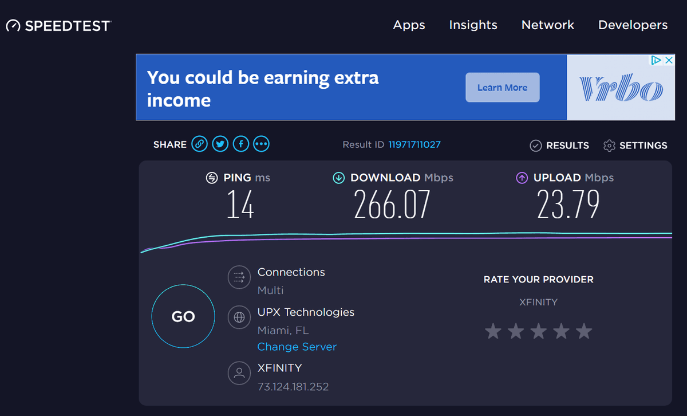Click the UPX Technologies server name
Image resolution: width=687 pixels, height=416 pixels.
tap(306, 312)
